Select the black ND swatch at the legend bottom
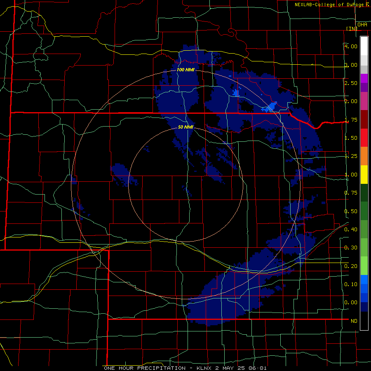 [x=364, y=321]
